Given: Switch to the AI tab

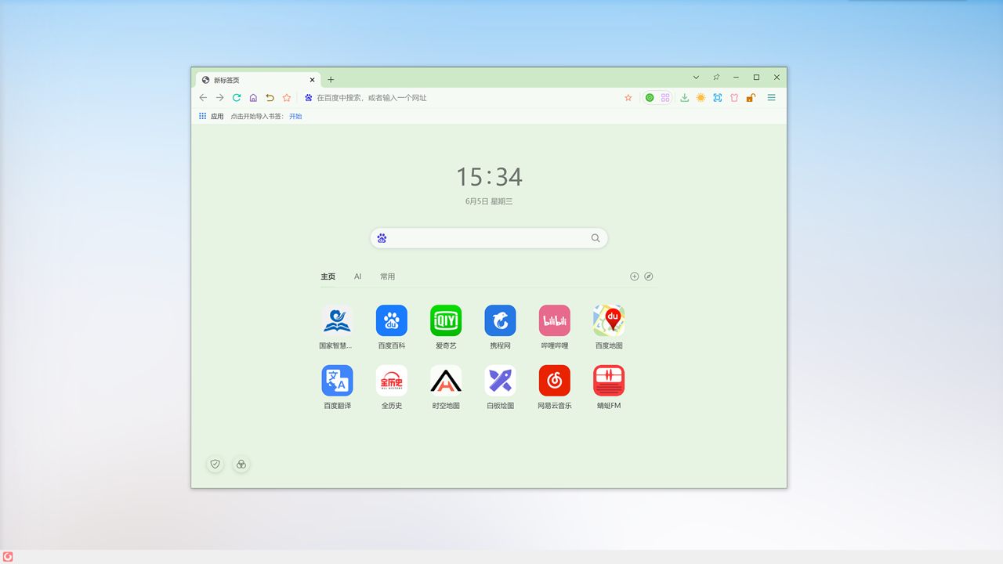Looking at the screenshot, I should click(357, 276).
